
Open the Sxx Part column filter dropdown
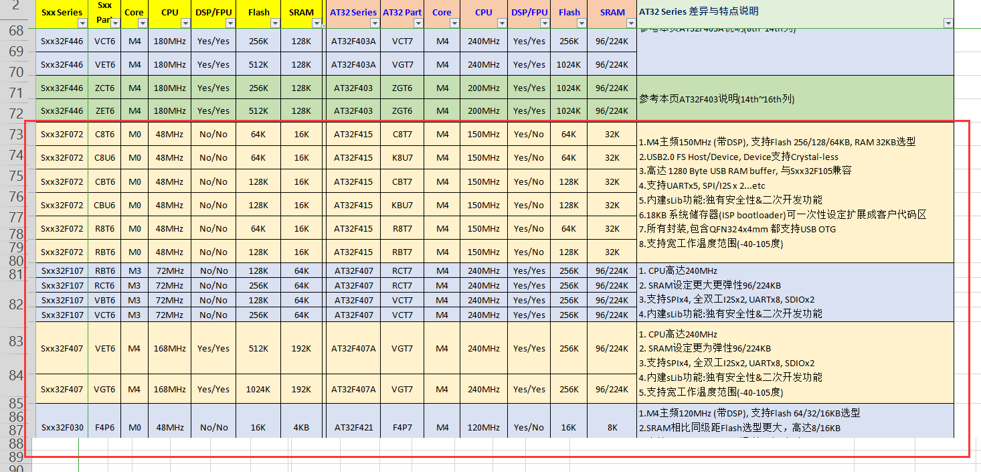115,23
